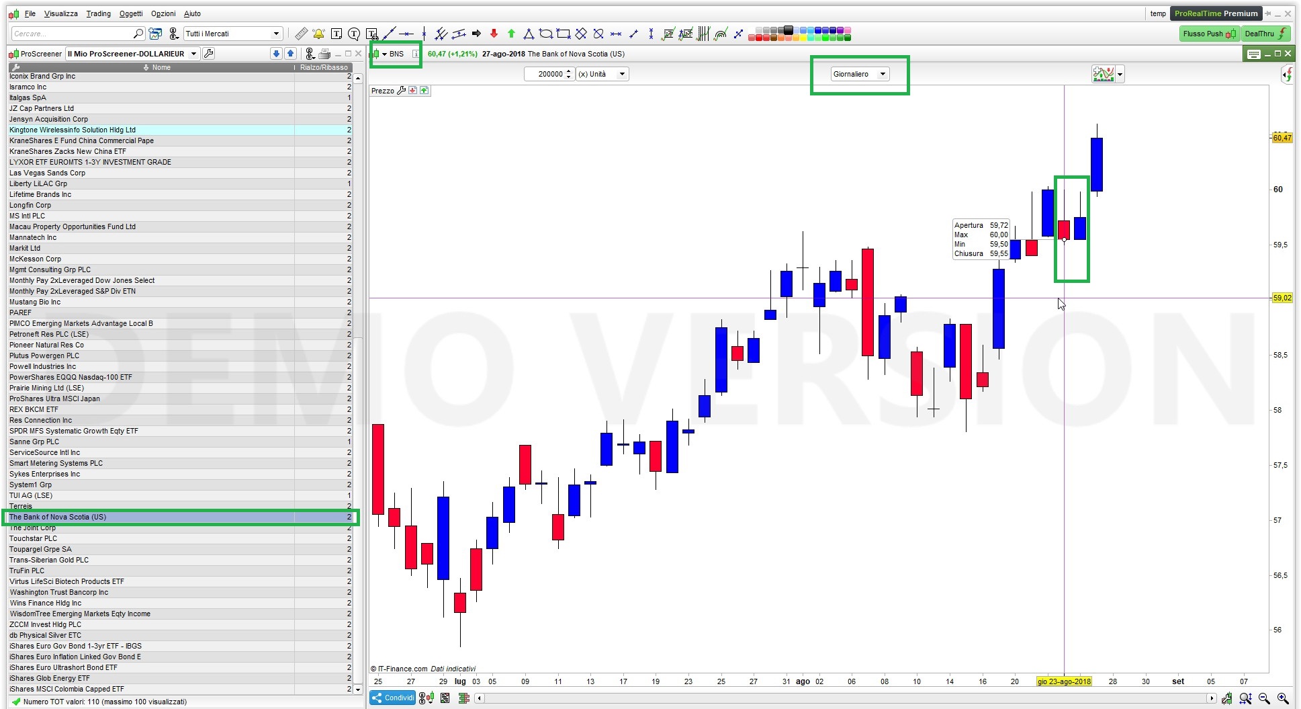Click the magnifier search icon
This screenshot has width=1301, height=709.
coord(138,34)
